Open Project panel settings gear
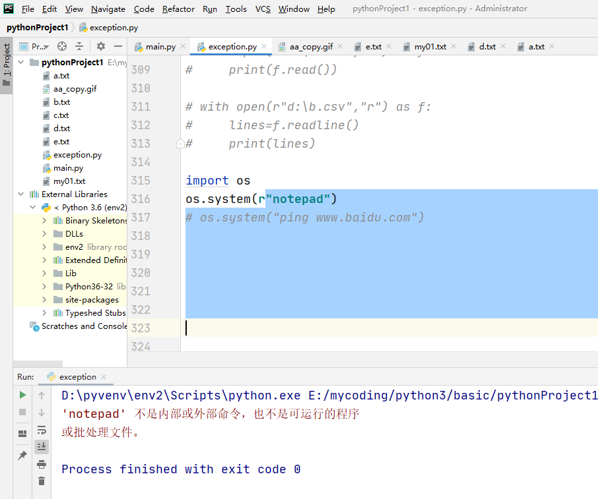Screen dimensions: 598x499 click(101, 46)
